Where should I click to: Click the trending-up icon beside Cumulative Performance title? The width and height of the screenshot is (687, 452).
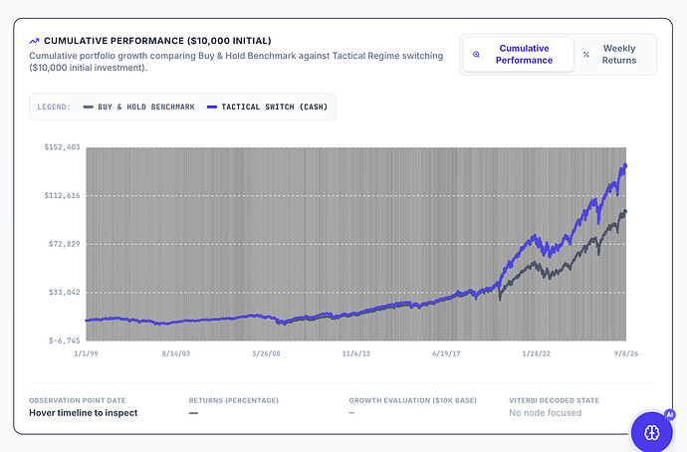34,41
